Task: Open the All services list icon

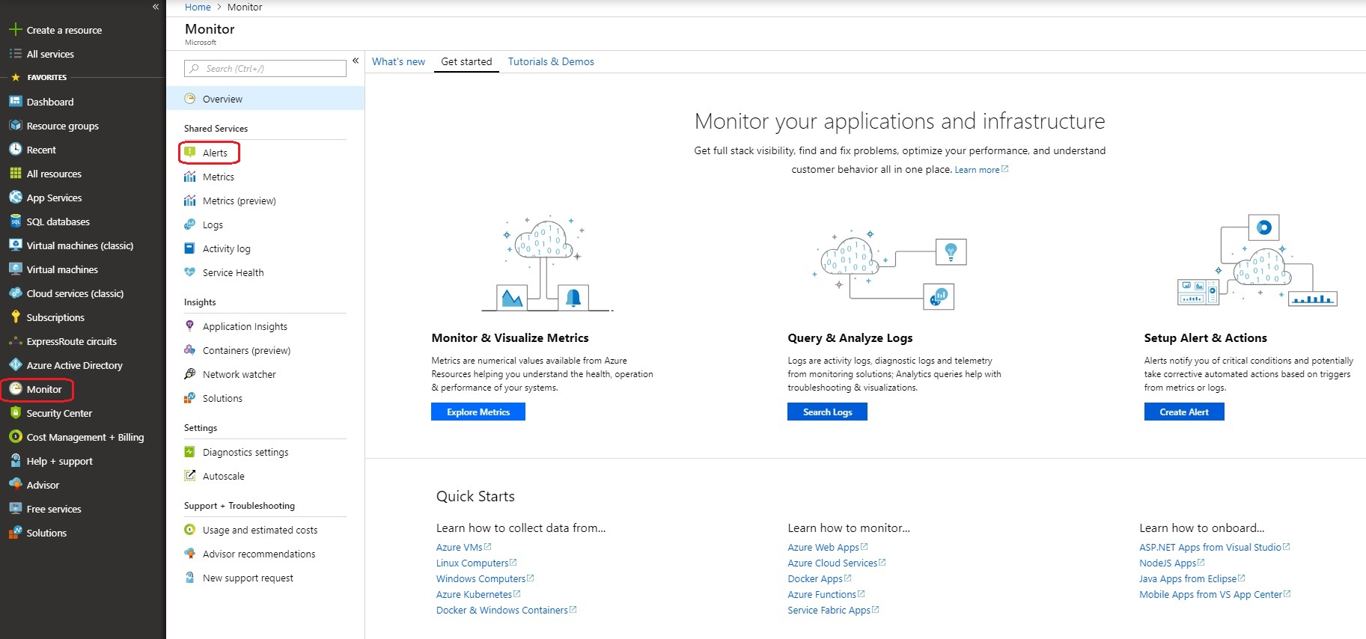Action: coord(15,54)
